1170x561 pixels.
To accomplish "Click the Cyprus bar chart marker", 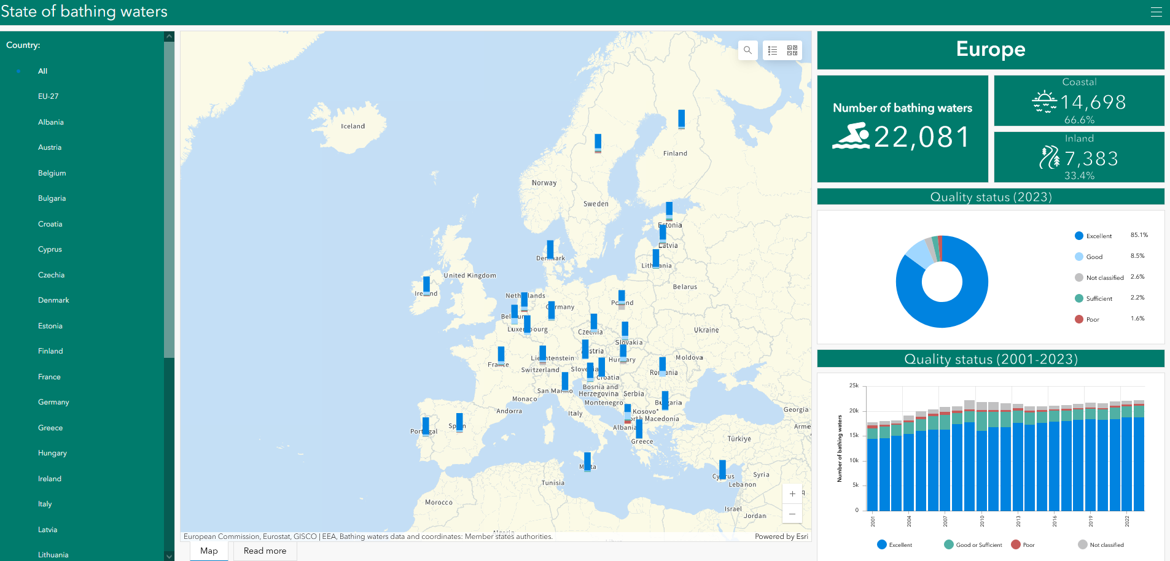I will (722, 470).
